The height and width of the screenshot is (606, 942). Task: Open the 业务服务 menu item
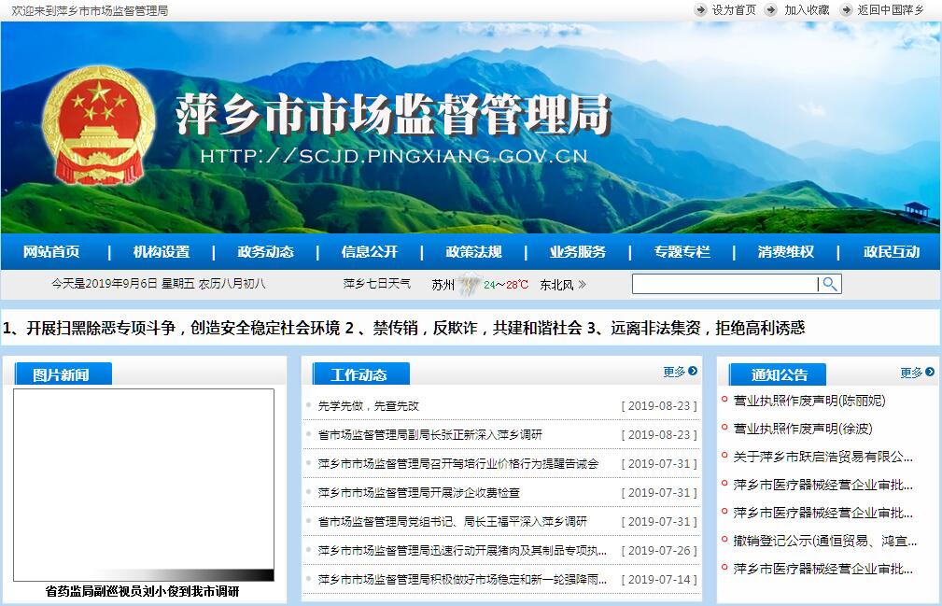[x=578, y=252]
